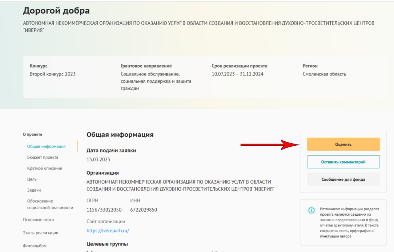Open Обоснование социальной значимости

point(50,204)
